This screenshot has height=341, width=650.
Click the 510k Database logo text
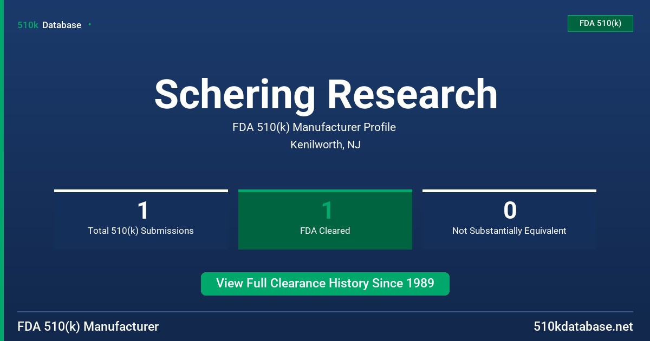click(x=49, y=25)
